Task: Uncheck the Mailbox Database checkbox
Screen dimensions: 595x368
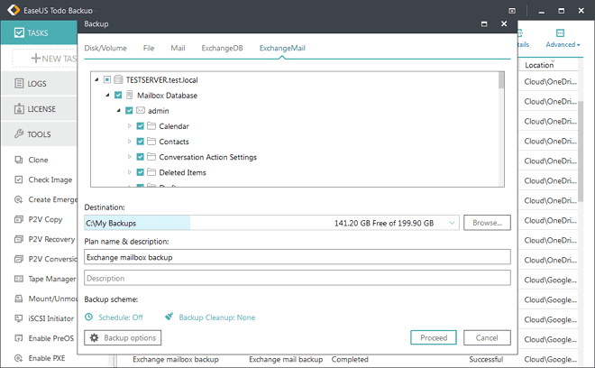Action: (118, 95)
